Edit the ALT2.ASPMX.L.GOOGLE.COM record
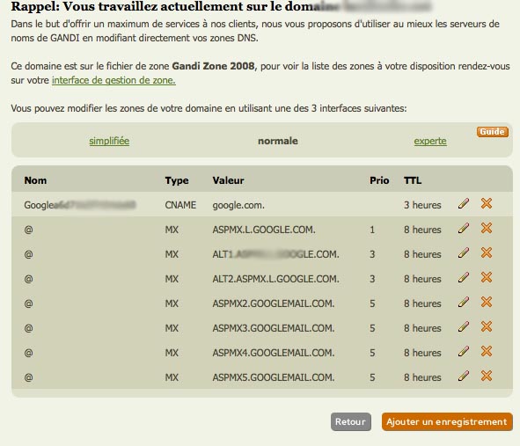The height and width of the screenshot is (446, 520). 464,278
